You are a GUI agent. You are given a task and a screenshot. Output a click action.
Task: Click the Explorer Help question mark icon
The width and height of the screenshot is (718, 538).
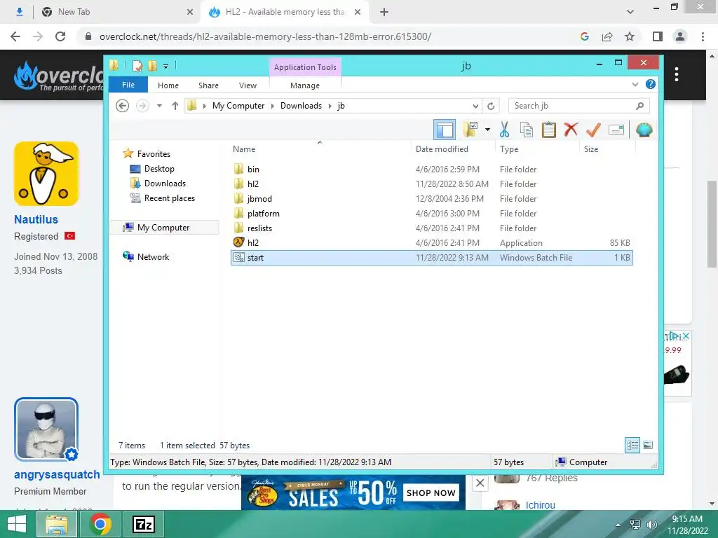[x=650, y=84]
